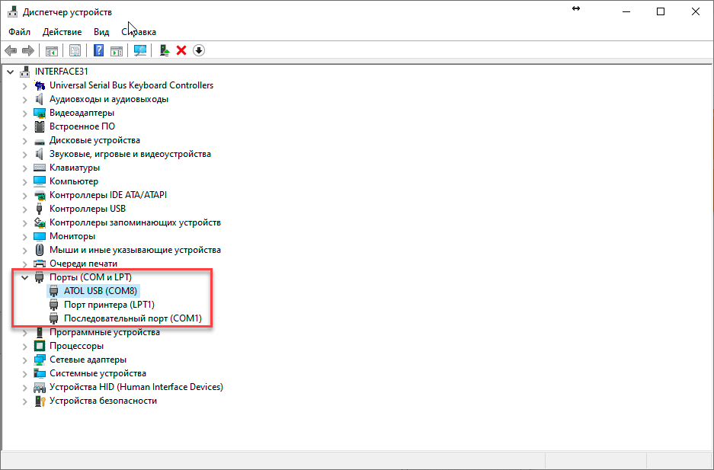Expand the Universal Serial Bus Keyboard Controllers chevron
Image resolution: width=714 pixels, height=470 pixels.
click(25, 86)
